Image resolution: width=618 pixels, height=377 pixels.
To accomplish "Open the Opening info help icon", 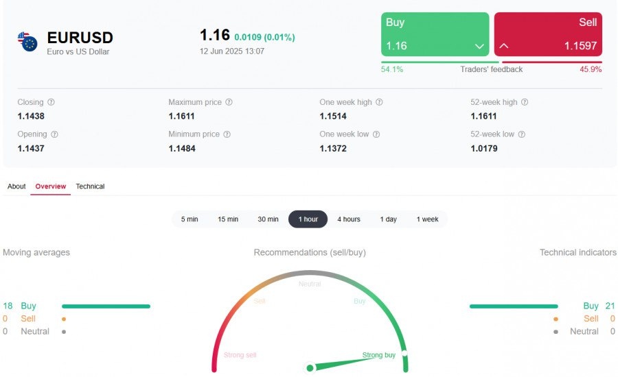I will point(54,134).
